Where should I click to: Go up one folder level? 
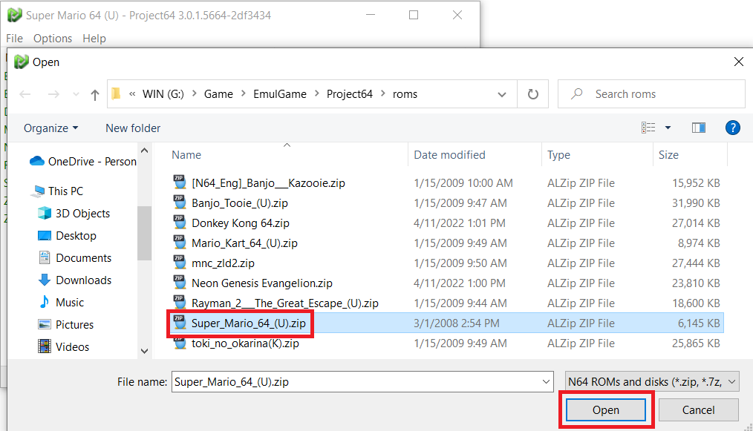coord(95,94)
